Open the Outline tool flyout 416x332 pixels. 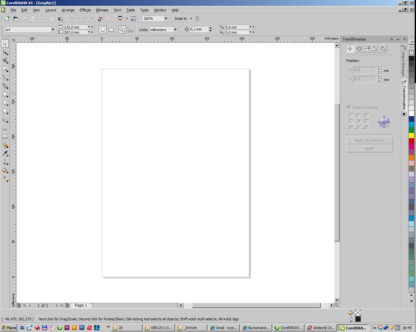point(5,162)
